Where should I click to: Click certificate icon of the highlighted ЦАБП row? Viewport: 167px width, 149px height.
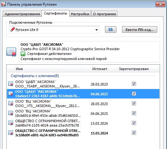11,94
